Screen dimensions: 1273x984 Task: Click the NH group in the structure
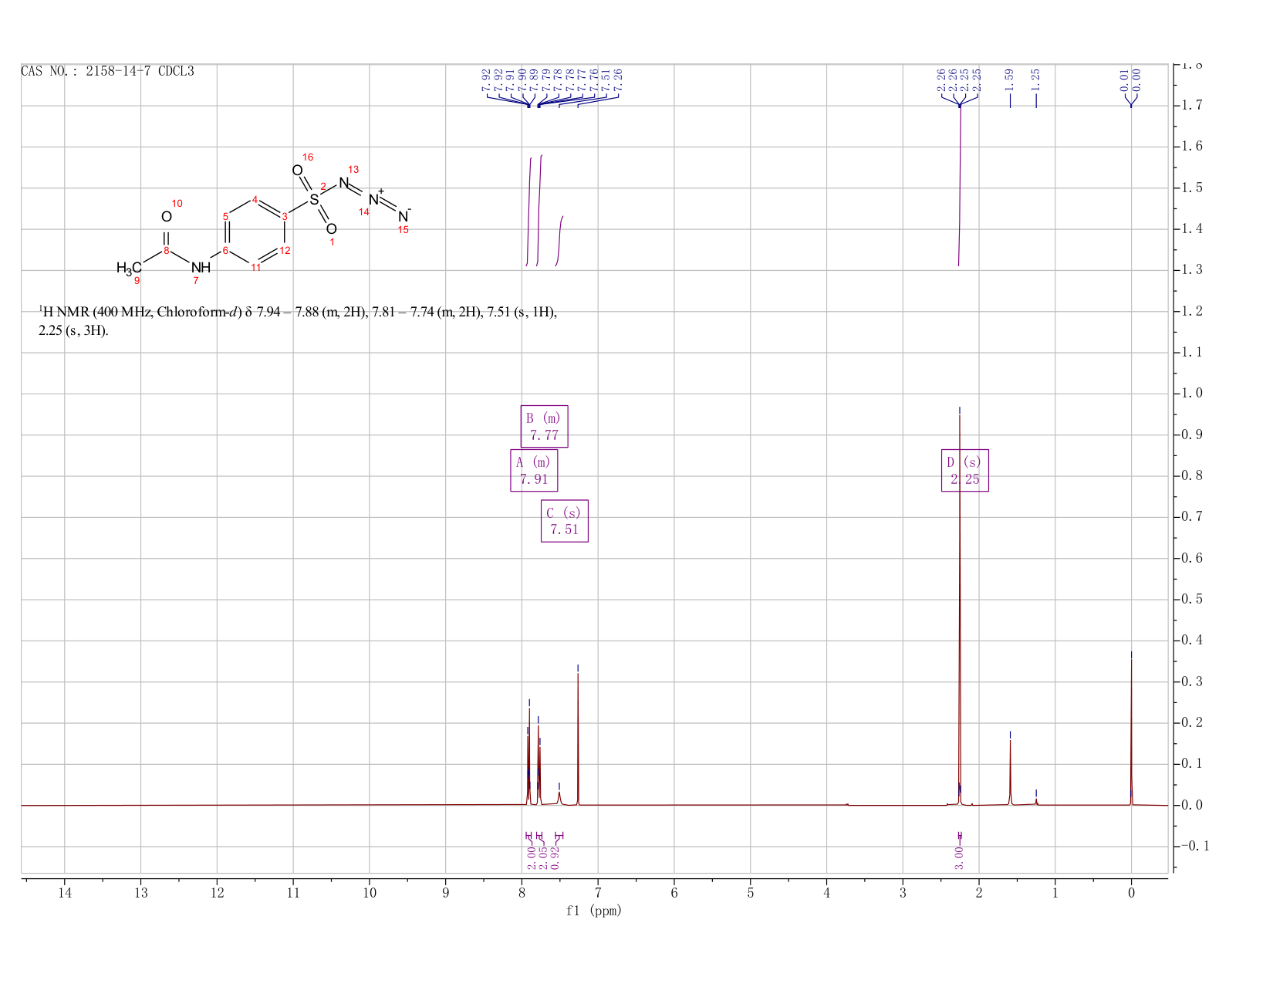click(201, 268)
